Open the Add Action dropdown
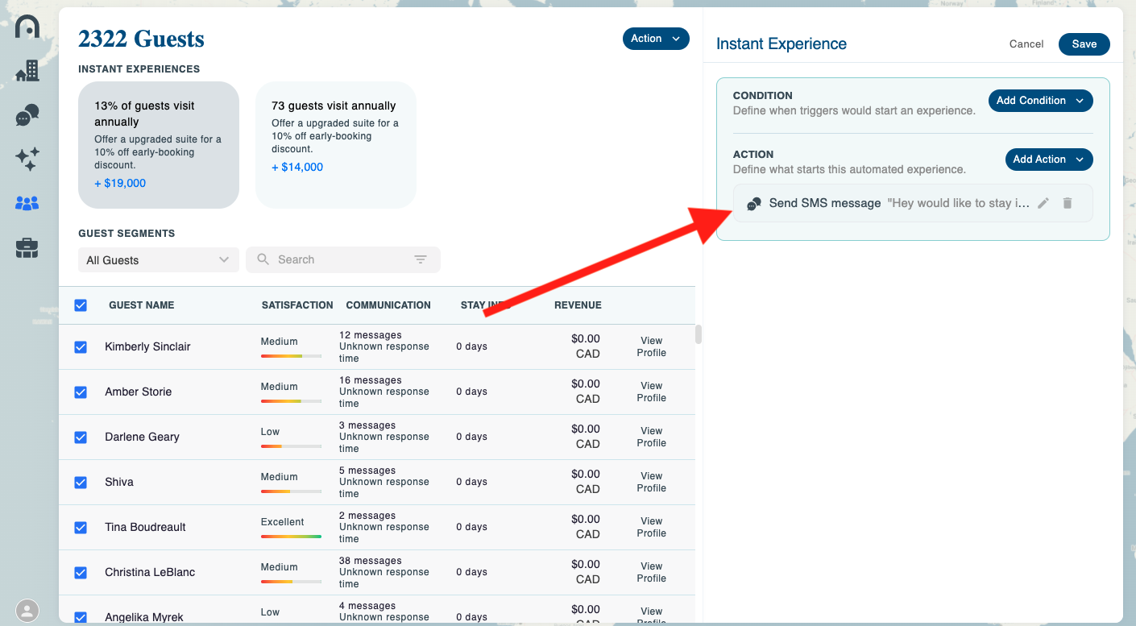 (x=1048, y=160)
